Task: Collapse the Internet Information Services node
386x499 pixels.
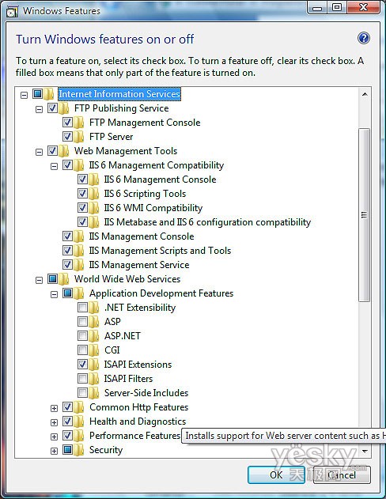Action: (24, 95)
